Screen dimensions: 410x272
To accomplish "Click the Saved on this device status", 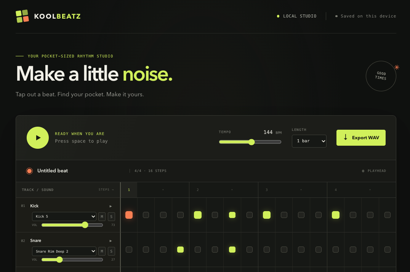I will pos(368,16).
